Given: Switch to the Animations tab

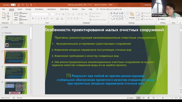Looking at the screenshot, I should tap(51, 9).
